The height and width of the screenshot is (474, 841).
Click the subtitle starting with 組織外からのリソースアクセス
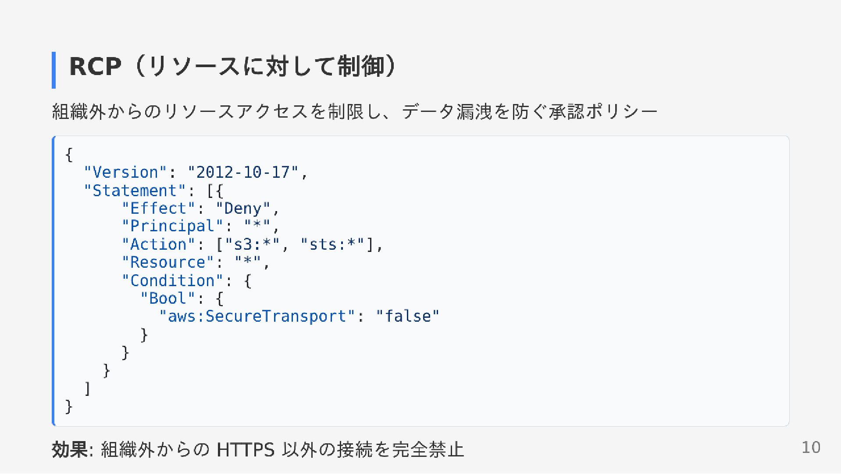[355, 111]
